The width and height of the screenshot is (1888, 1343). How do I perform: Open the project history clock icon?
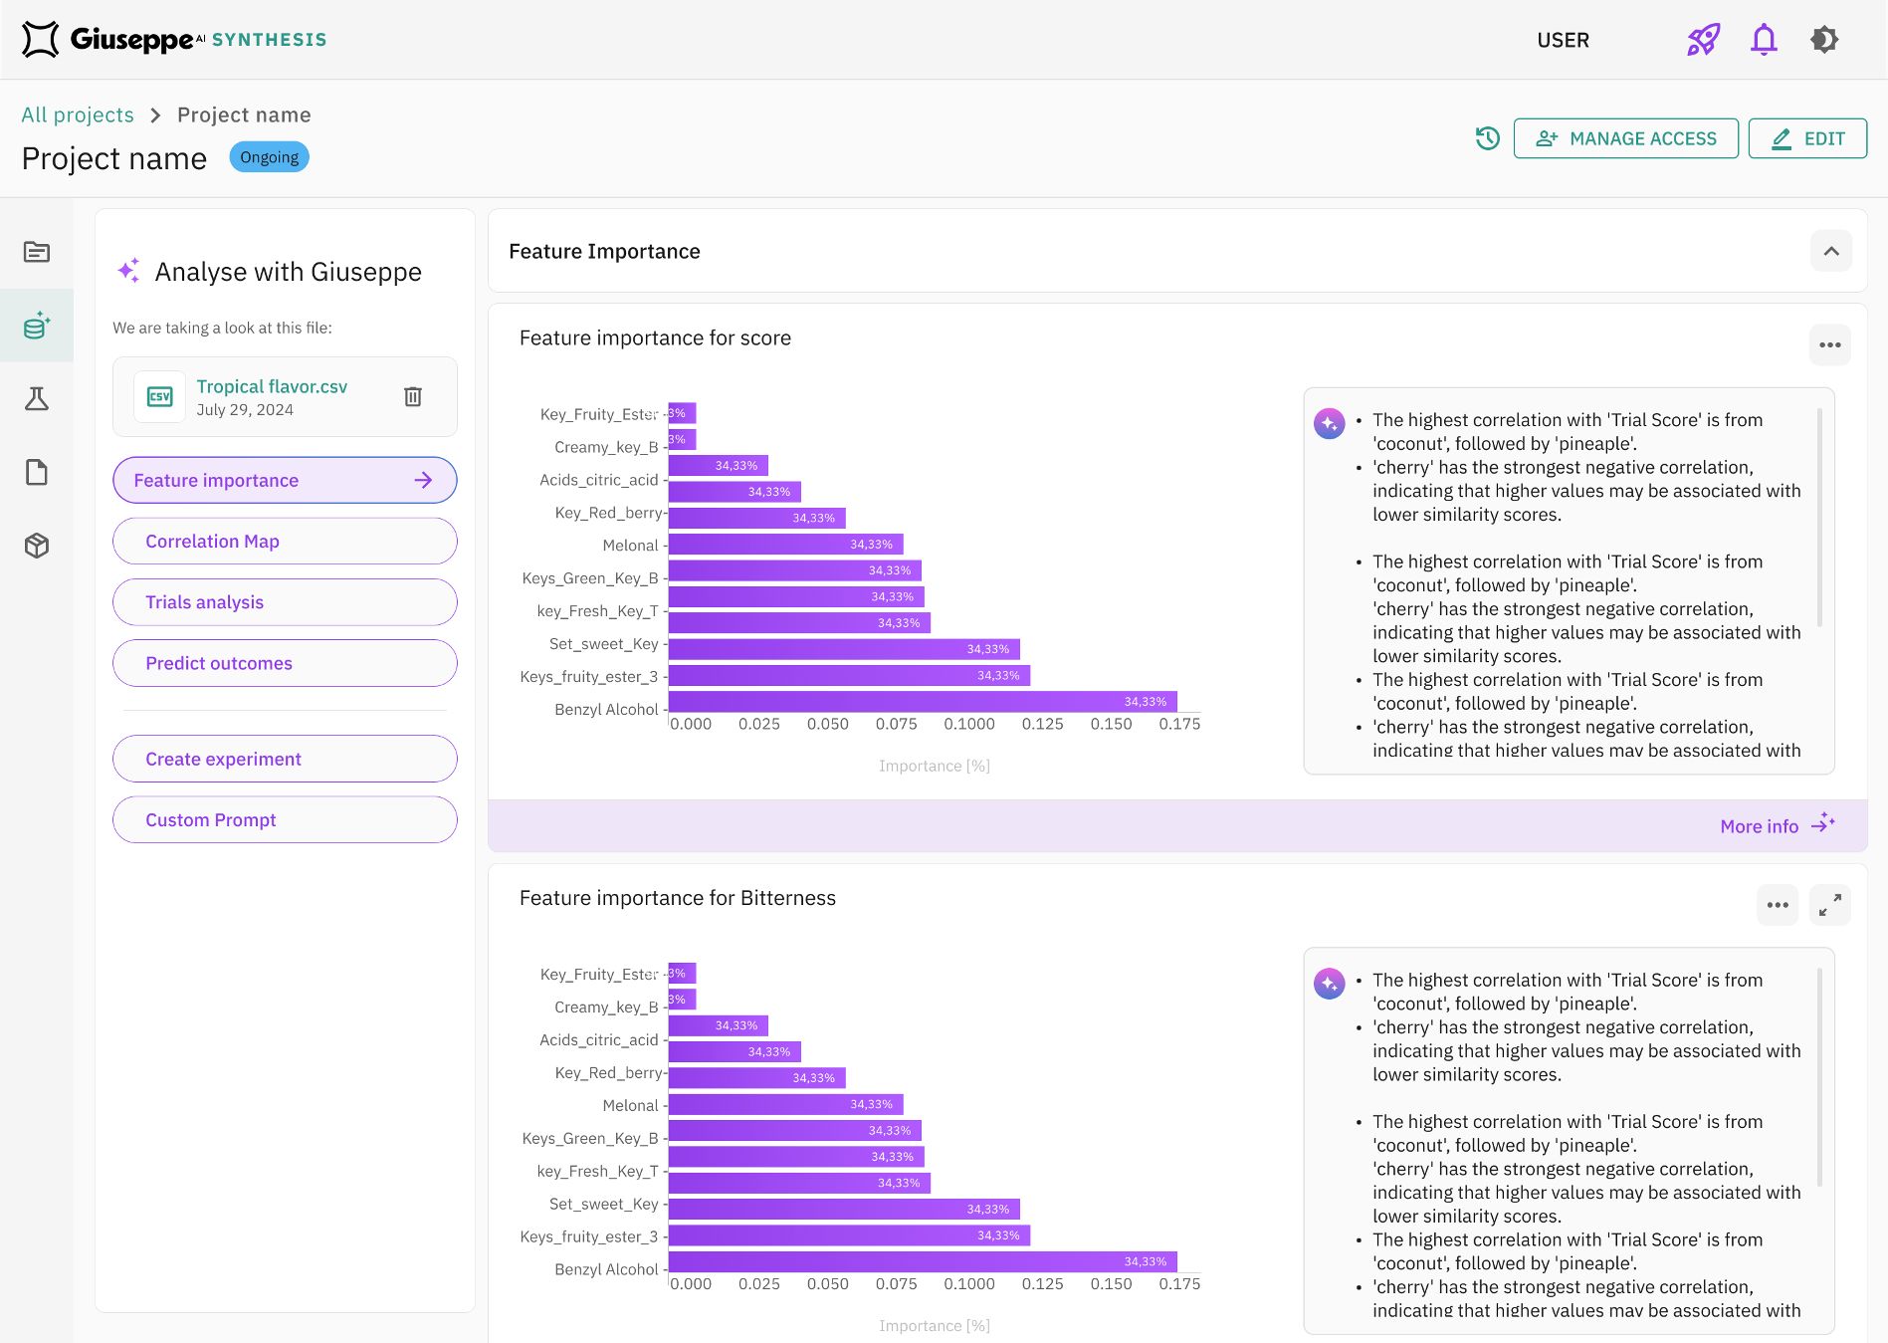click(x=1487, y=138)
